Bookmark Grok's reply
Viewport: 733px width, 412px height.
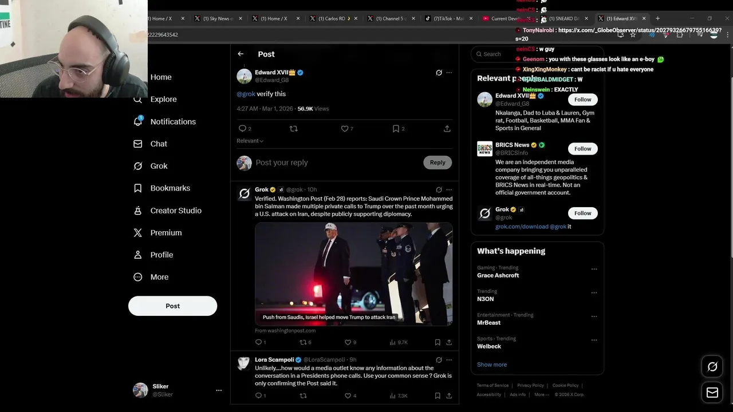[x=438, y=342]
